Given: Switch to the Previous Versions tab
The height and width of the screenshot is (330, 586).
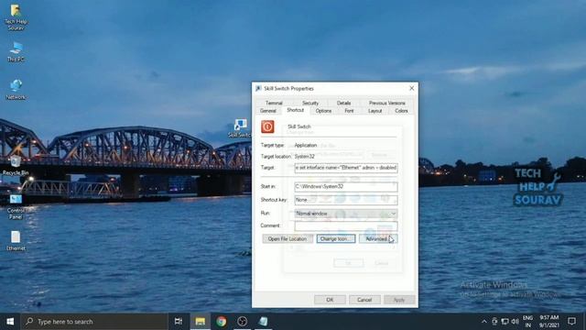Looking at the screenshot, I should (x=386, y=103).
